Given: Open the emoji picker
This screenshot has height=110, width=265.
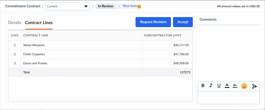Looking at the screenshot, I should pyautogui.click(x=244, y=86).
